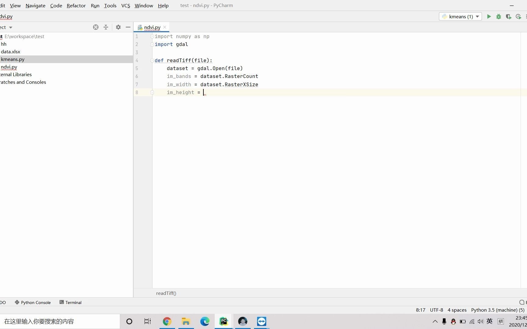Run the kmeans configuration

click(x=489, y=16)
